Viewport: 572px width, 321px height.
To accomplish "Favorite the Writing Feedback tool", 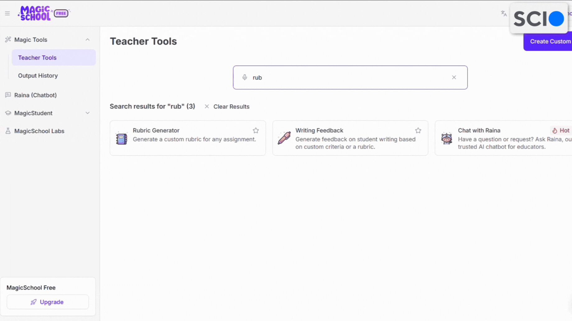I will pyautogui.click(x=418, y=131).
